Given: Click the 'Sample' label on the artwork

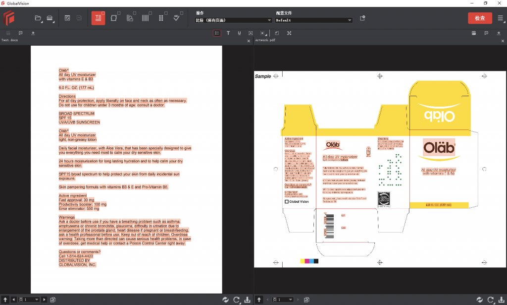Looking at the screenshot, I should pos(263,76).
